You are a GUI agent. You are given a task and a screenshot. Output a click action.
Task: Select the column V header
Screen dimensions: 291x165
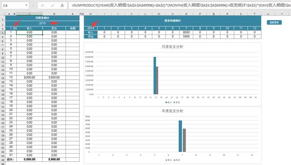(x=282, y=14)
